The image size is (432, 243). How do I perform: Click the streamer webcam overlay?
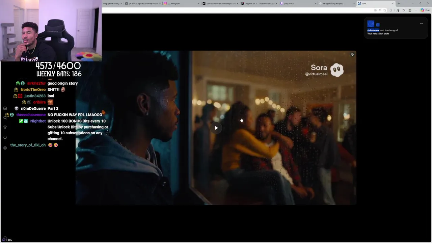point(51,31)
